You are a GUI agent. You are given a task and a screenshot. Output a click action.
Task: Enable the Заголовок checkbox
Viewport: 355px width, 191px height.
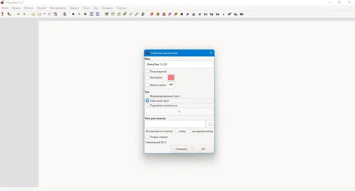(x=147, y=77)
